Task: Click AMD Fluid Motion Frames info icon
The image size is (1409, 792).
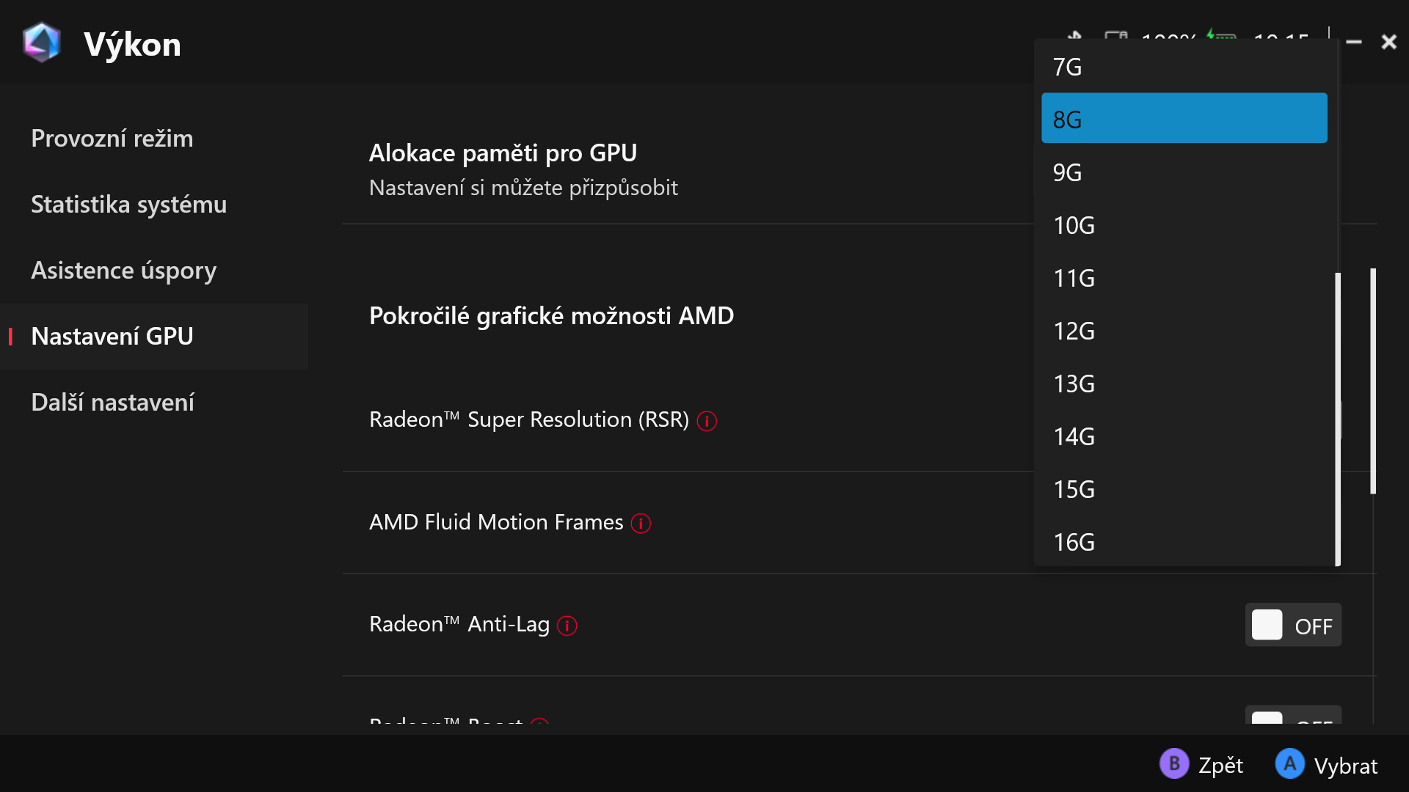Action: tap(641, 524)
